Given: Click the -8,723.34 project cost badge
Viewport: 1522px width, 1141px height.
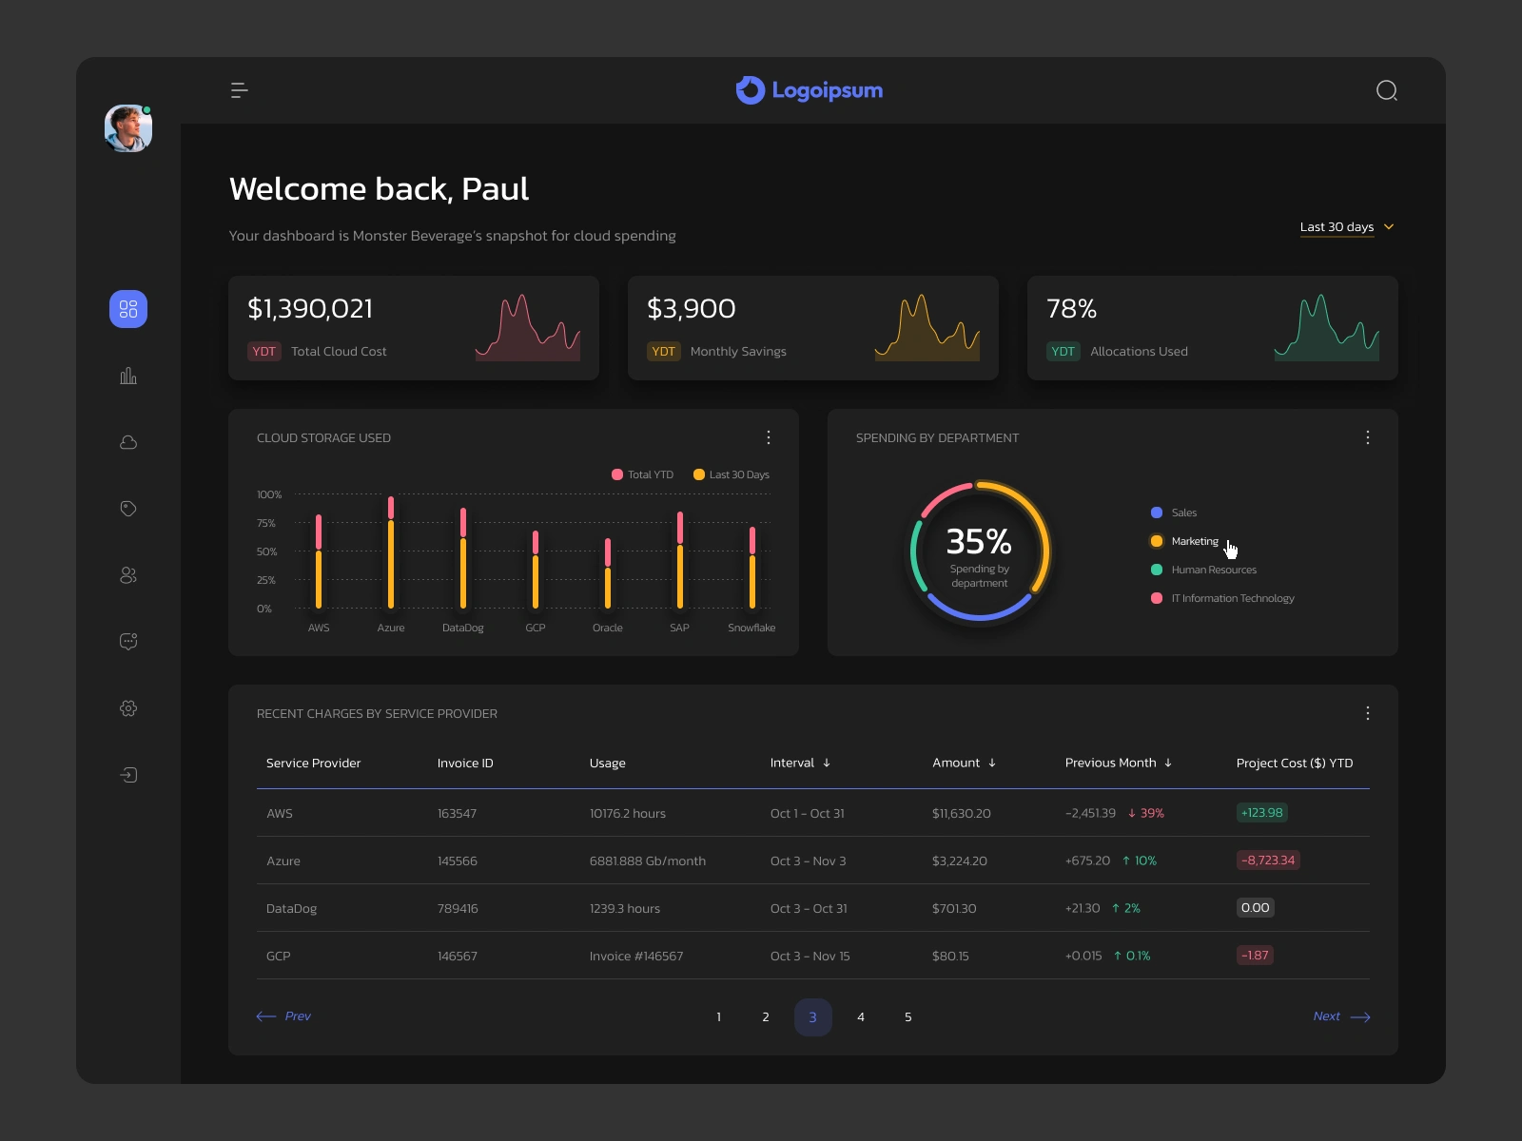Looking at the screenshot, I should [1268, 861].
